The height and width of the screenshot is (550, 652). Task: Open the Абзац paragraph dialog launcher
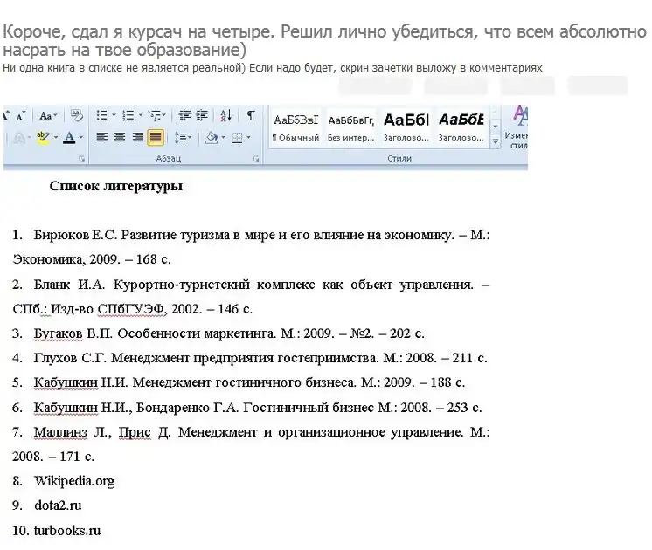(256, 159)
